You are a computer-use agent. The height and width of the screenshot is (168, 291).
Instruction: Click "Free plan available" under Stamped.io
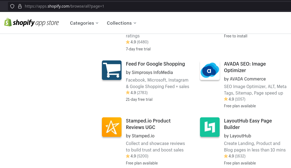pos(142,163)
